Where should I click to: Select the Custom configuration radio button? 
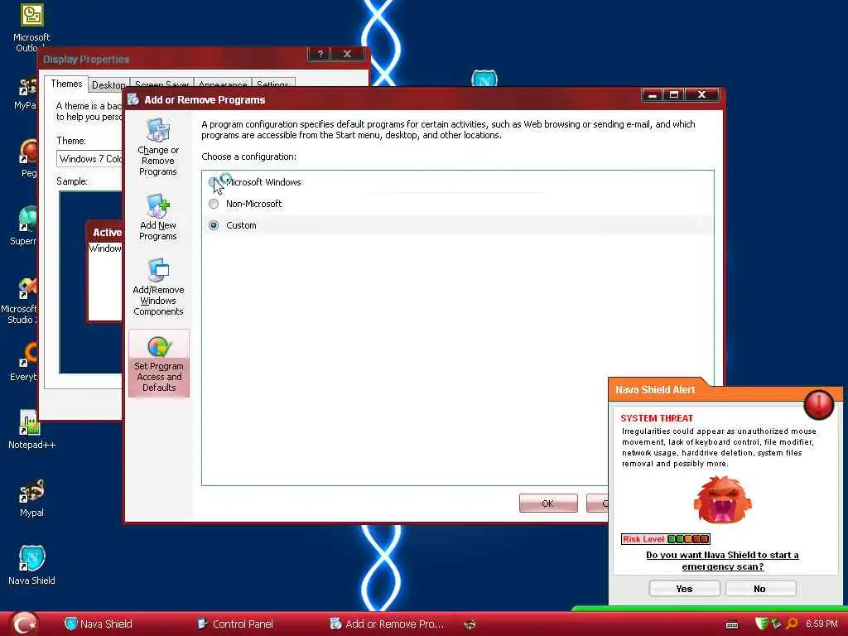(214, 225)
